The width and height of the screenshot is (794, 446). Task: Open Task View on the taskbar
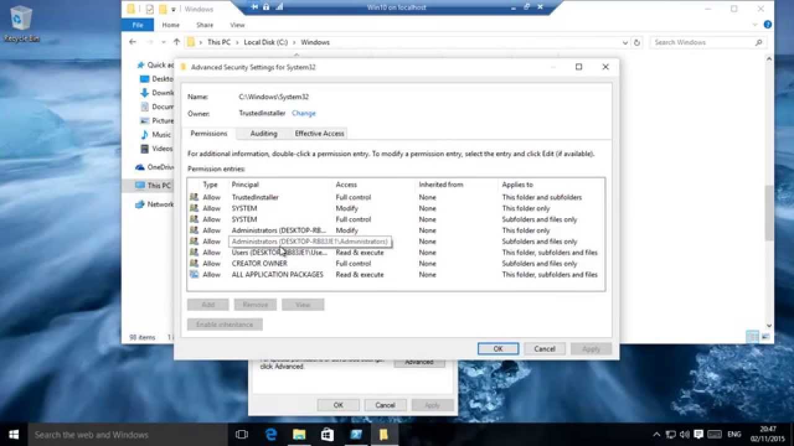click(x=242, y=435)
